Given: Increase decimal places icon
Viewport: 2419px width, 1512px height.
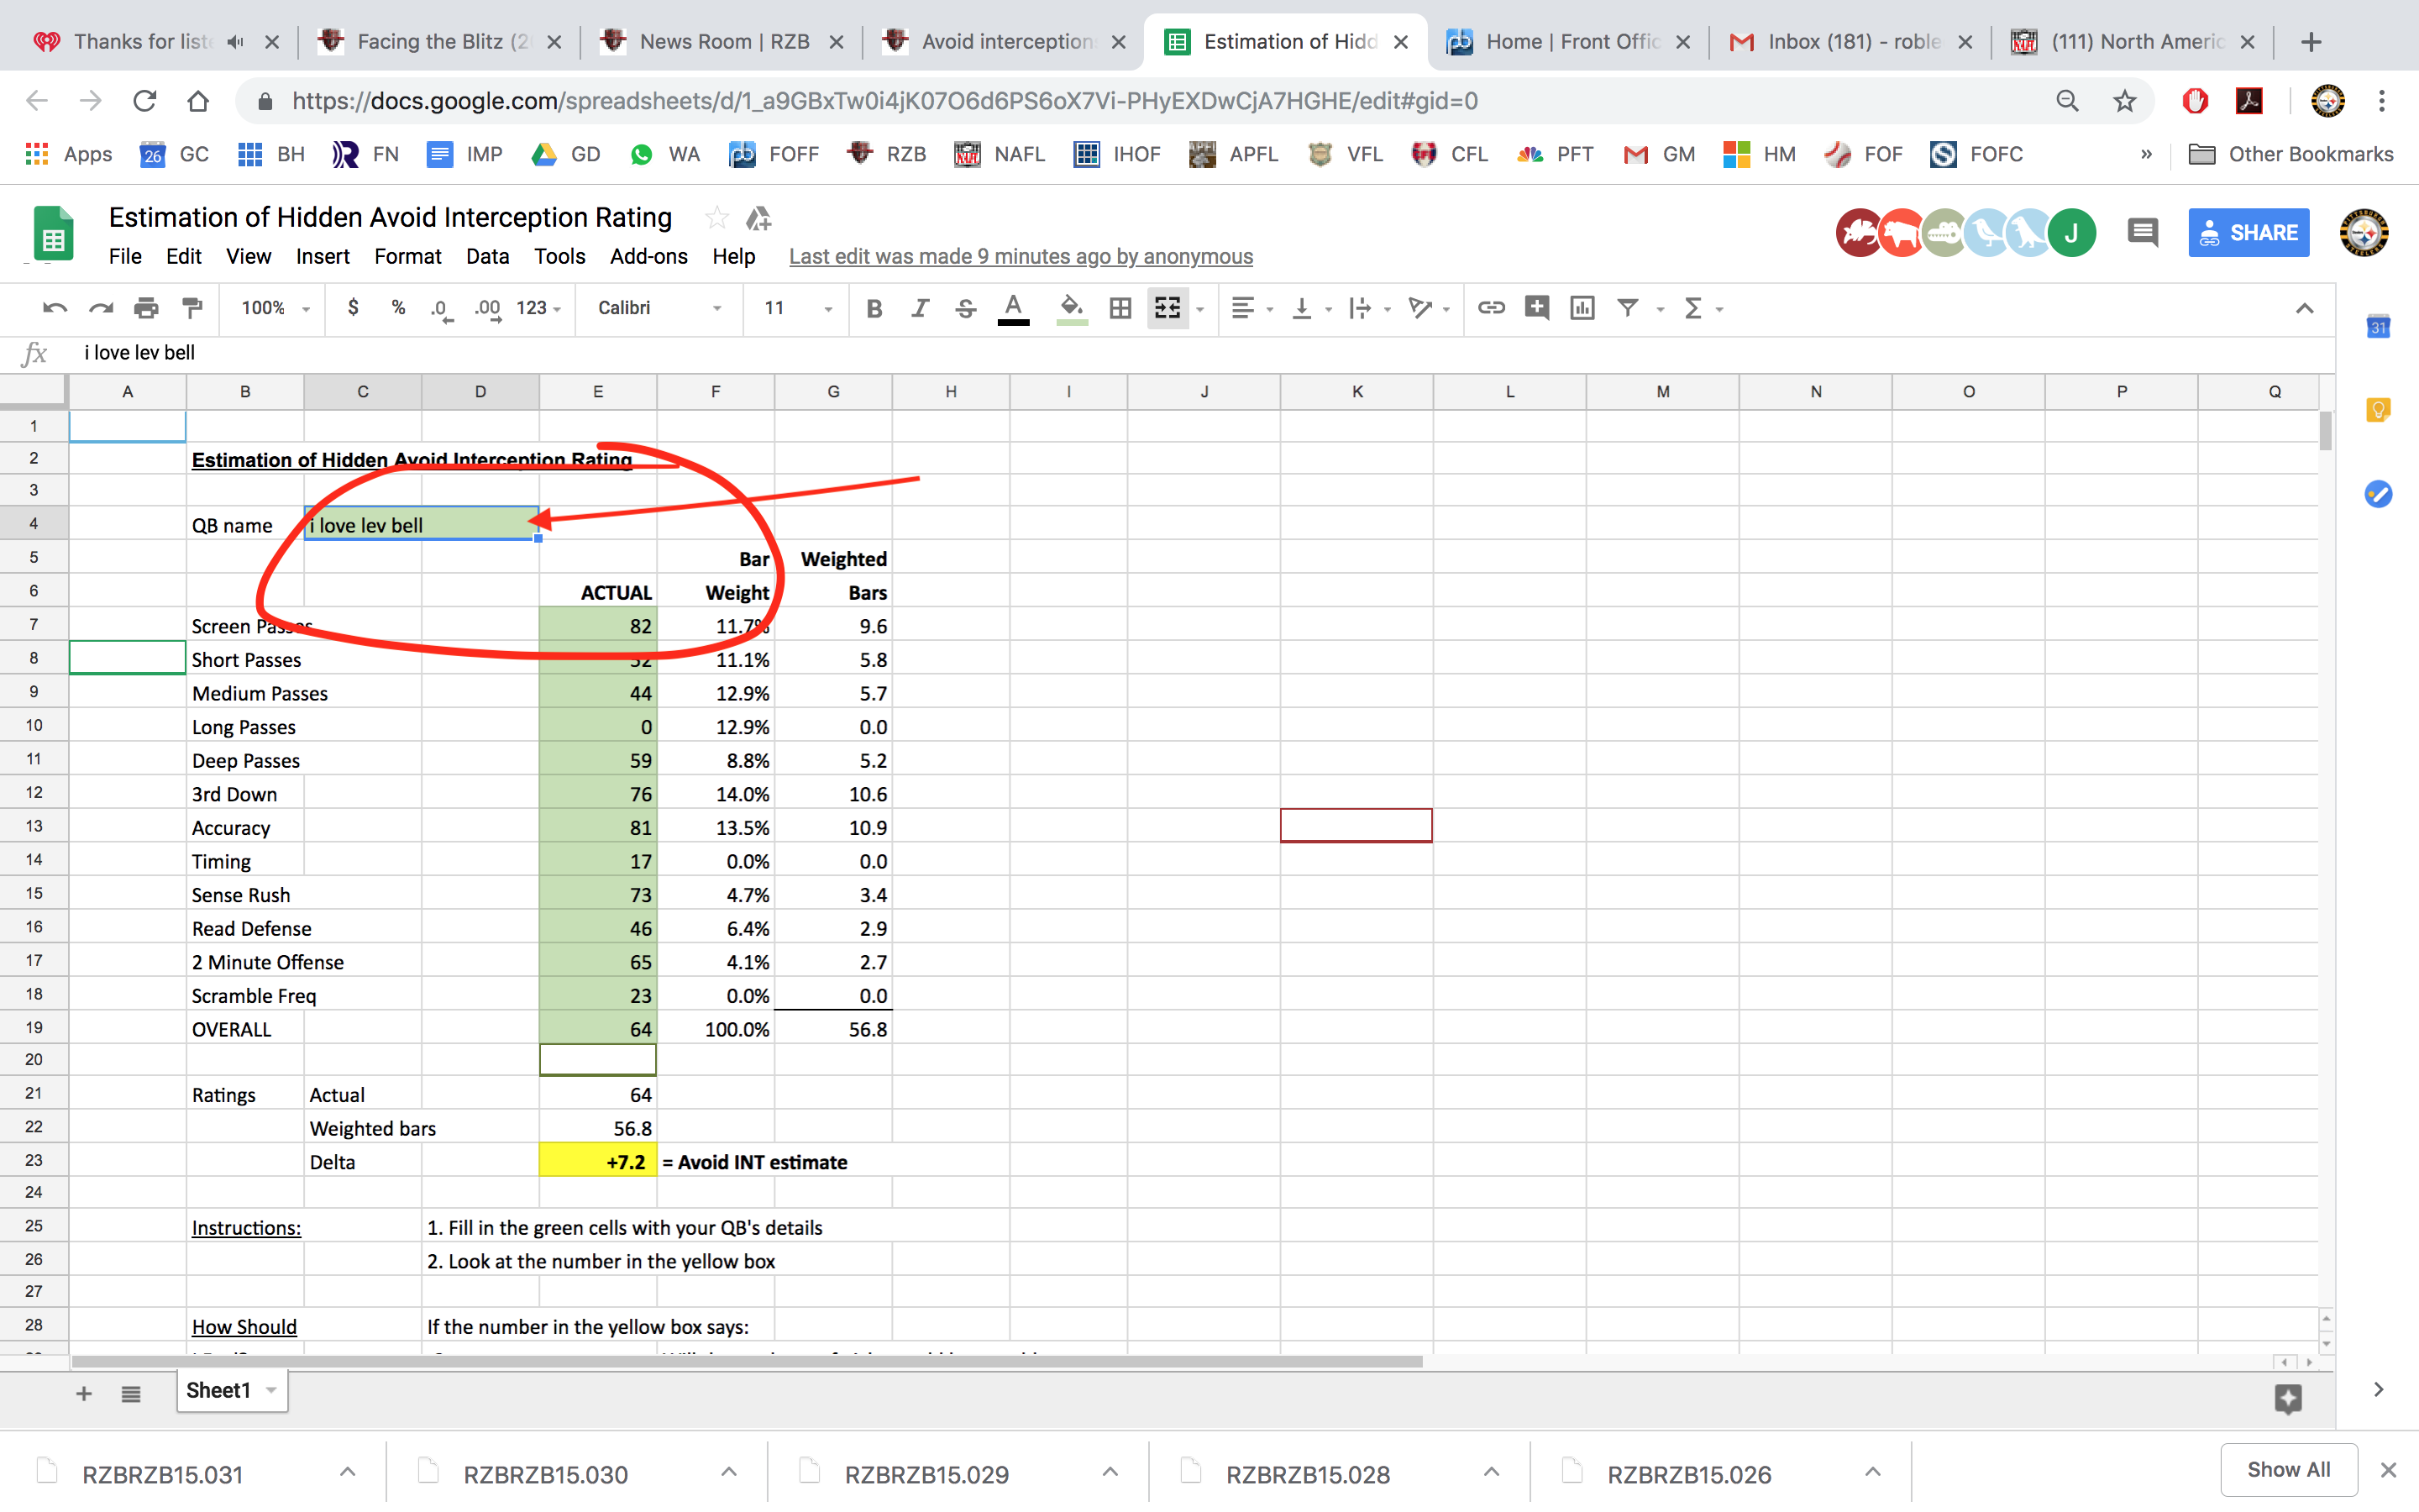Looking at the screenshot, I should coord(487,309).
